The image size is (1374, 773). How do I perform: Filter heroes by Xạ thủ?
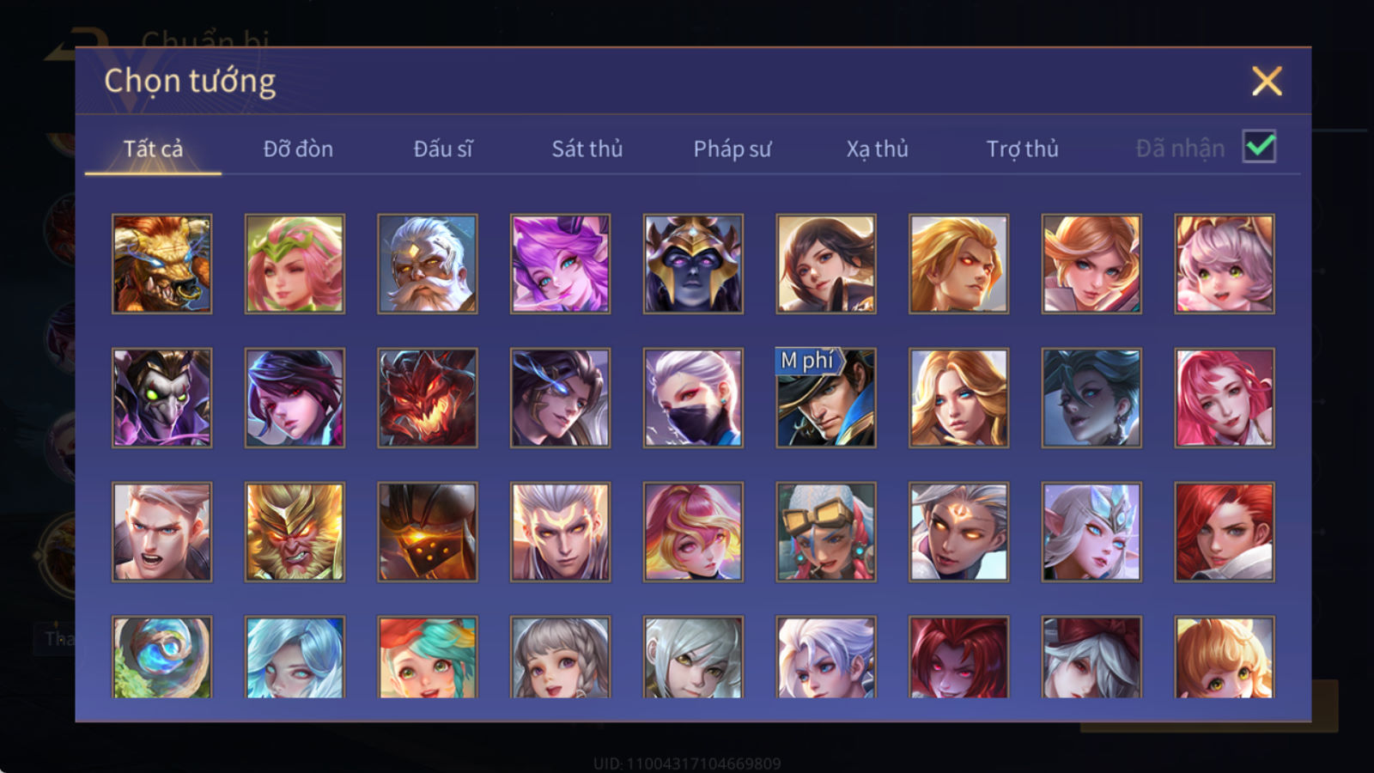pos(877,149)
